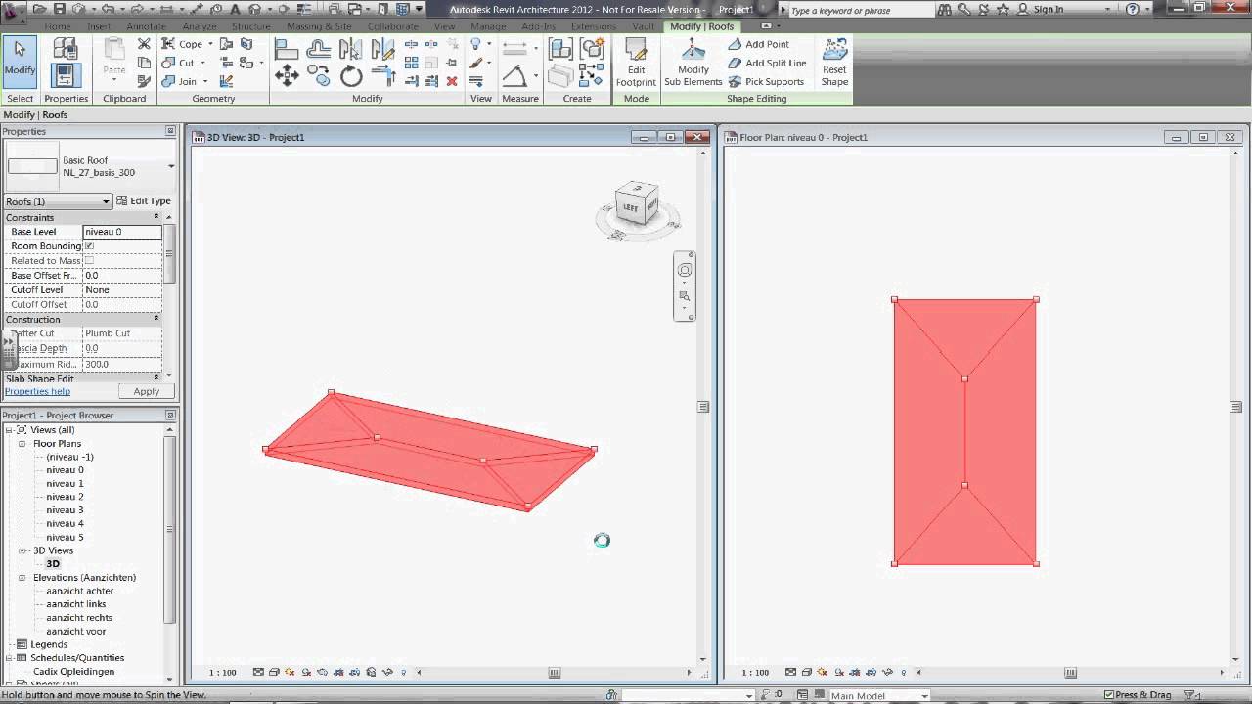Click the Base Level value field
Image resolution: width=1252 pixels, height=704 pixels.
click(122, 232)
